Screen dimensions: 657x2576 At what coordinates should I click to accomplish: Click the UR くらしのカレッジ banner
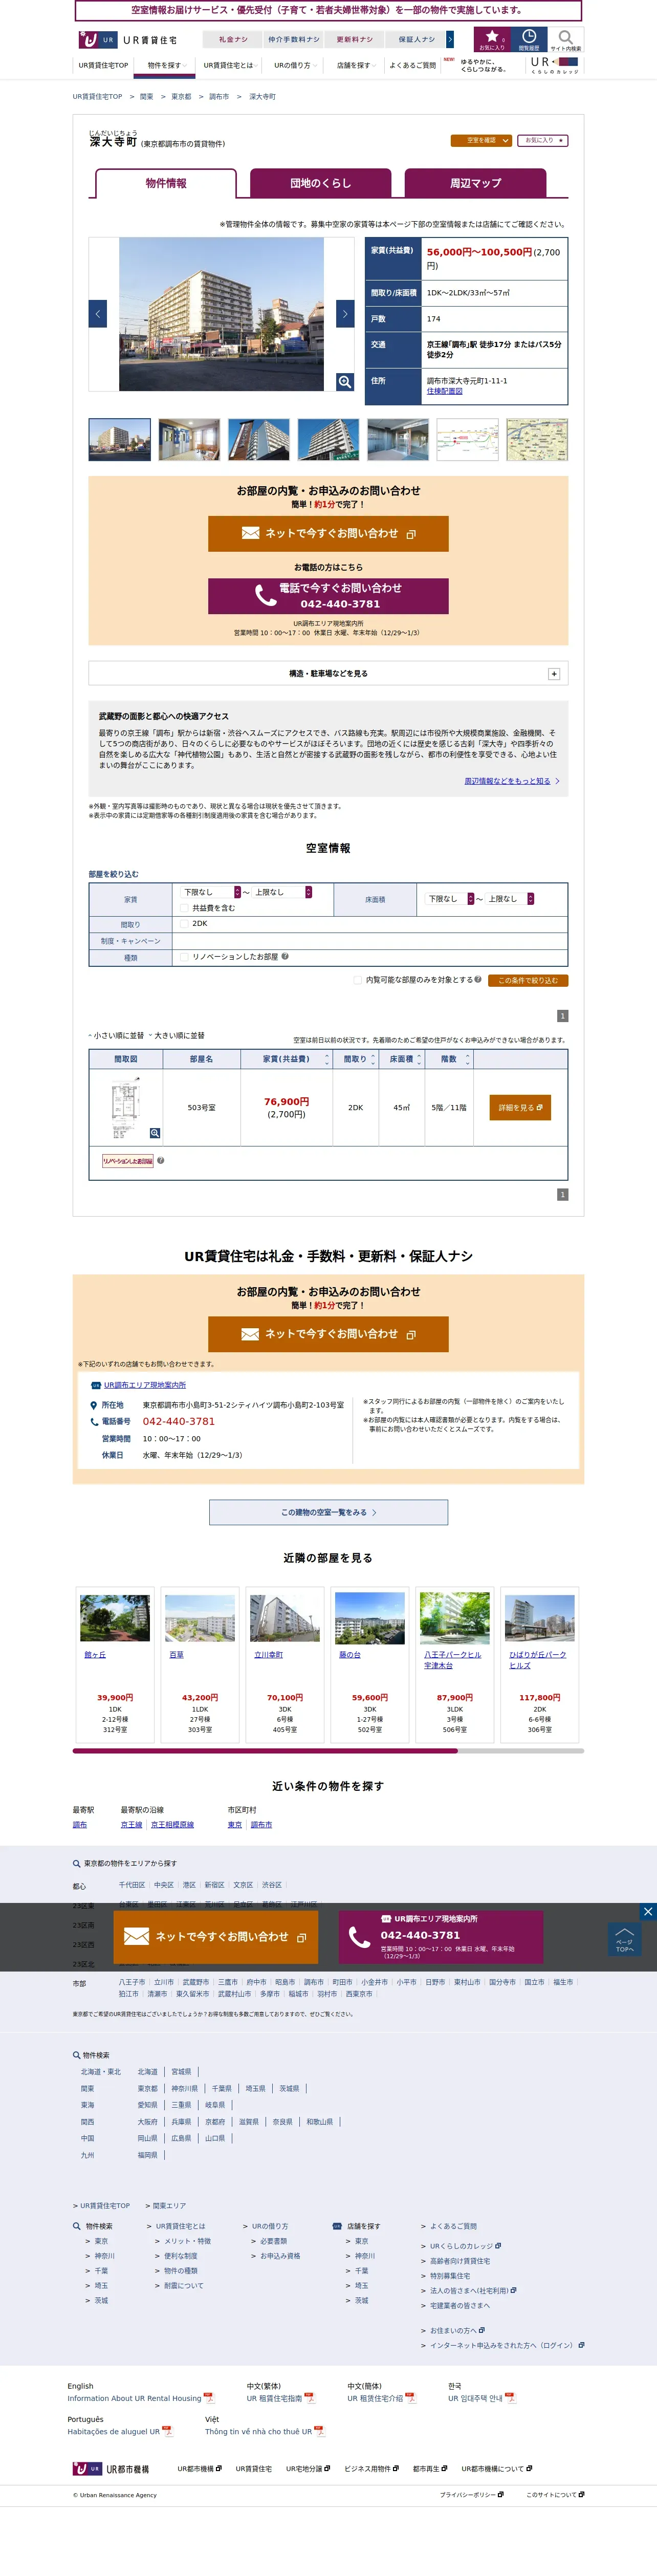point(555,65)
